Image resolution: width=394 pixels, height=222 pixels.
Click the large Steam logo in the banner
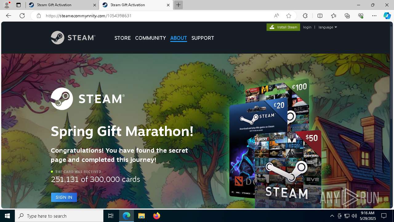(88, 99)
